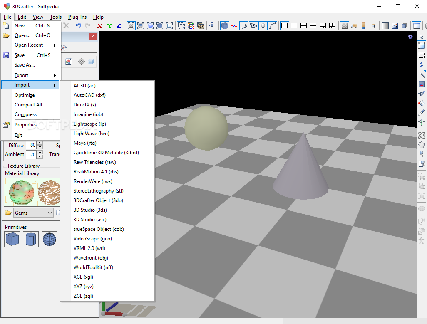Open the Edit menu
The width and height of the screenshot is (427, 324).
click(22, 17)
